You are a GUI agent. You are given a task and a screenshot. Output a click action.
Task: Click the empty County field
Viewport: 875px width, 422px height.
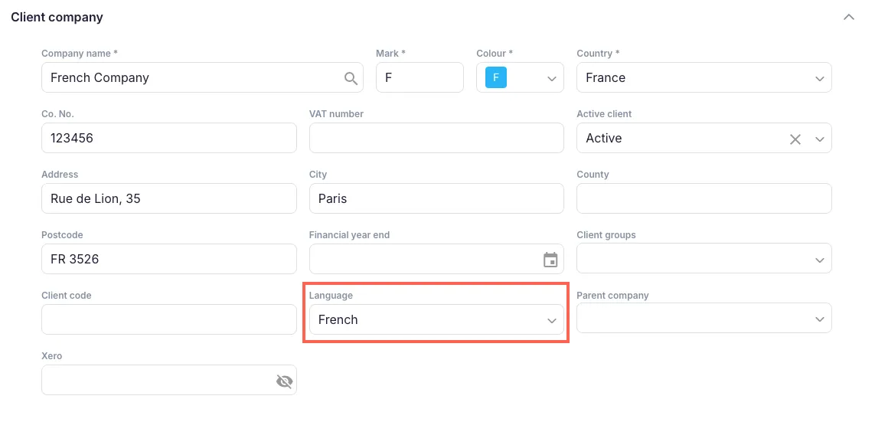[704, 198]
